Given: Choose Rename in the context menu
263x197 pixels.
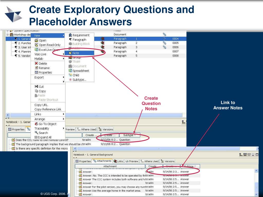Looking at the screenshot, I should click(48, 68).
